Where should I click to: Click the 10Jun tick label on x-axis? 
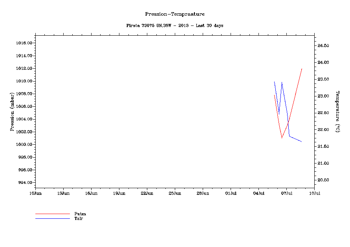click(x=35, y=193)
